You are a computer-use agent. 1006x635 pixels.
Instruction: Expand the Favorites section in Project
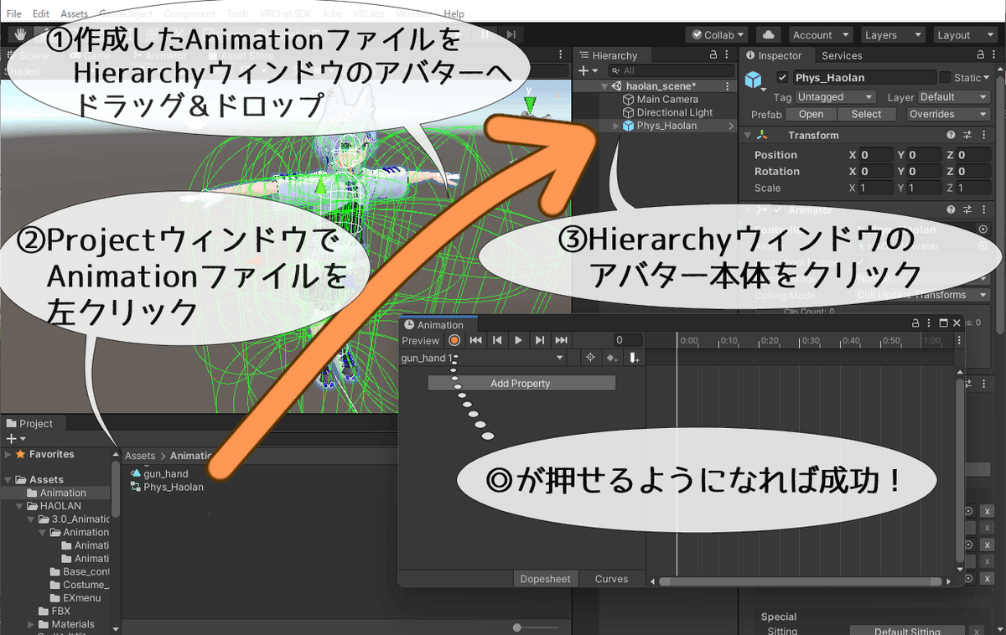(8, 454)
